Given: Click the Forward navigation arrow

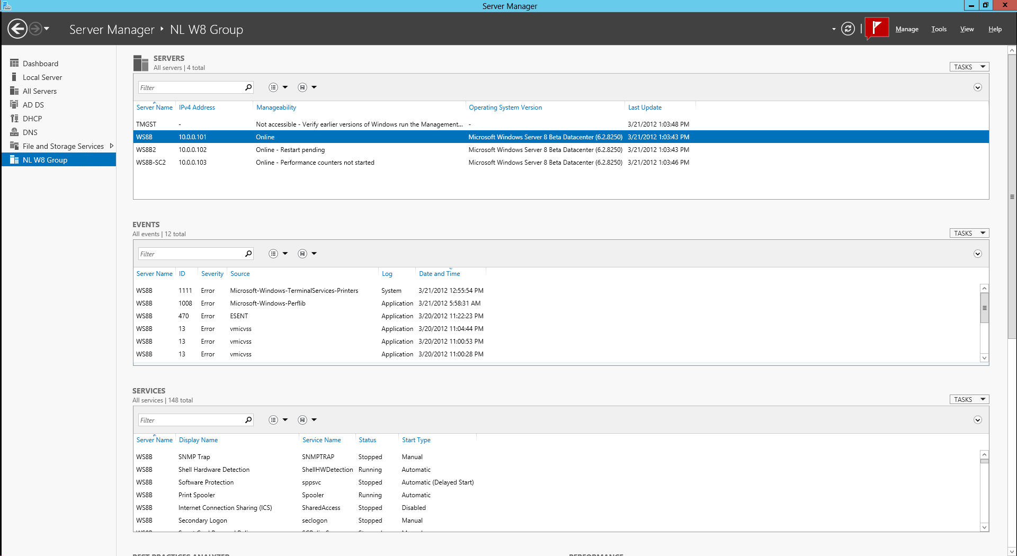Looking at the screenshot, I should pyautogui.click(x=35, y=29).
